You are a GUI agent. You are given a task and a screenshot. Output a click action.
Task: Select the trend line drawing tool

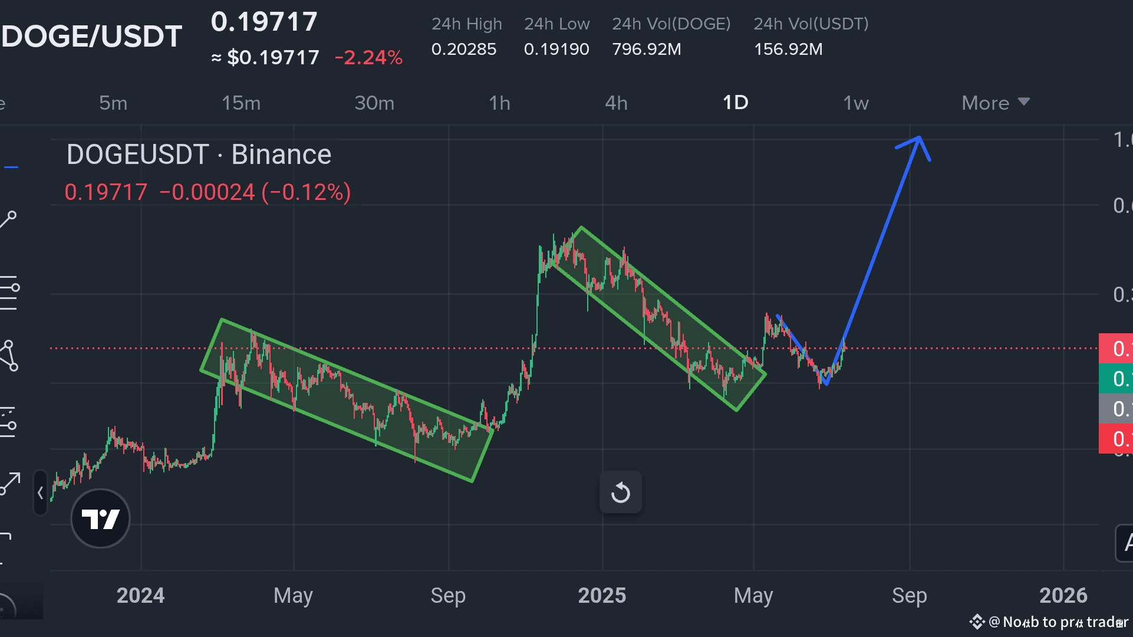click(8, 219)
